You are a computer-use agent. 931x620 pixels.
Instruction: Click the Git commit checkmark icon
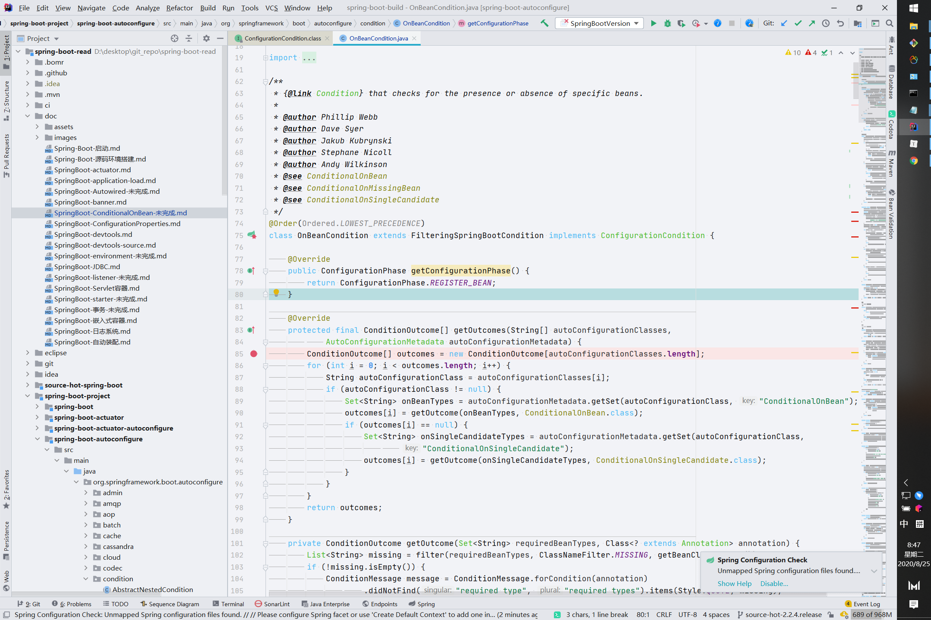point(798,23)
